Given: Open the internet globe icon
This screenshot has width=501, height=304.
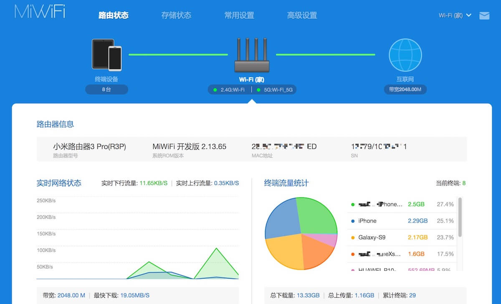Looking at the screenshot, I should (x=405, y=54).
